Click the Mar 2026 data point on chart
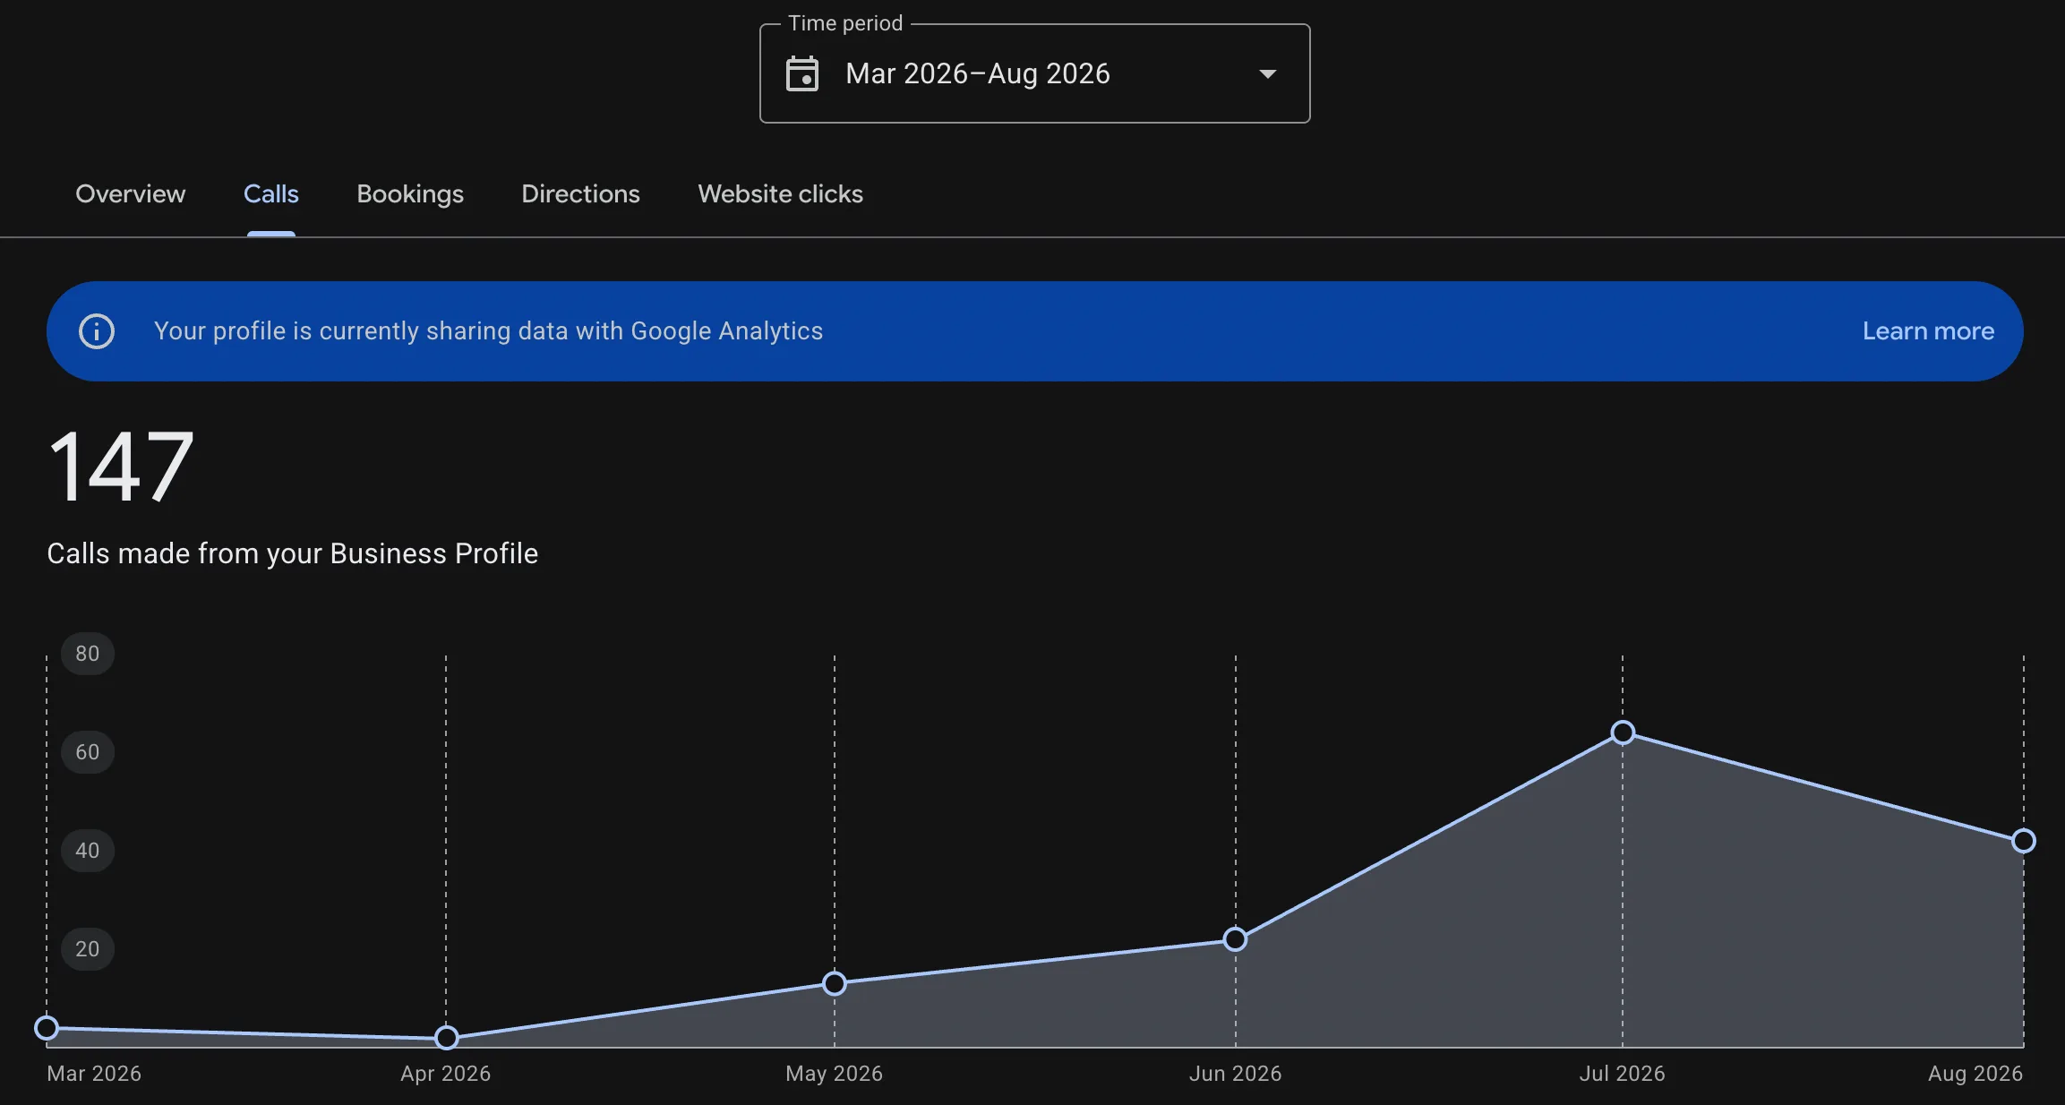 pyautogui.click(x=47, y=1028)
